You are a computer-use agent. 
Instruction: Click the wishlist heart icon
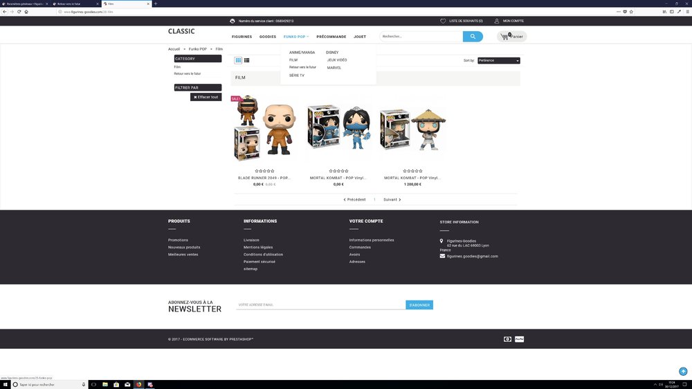point(443,21)
